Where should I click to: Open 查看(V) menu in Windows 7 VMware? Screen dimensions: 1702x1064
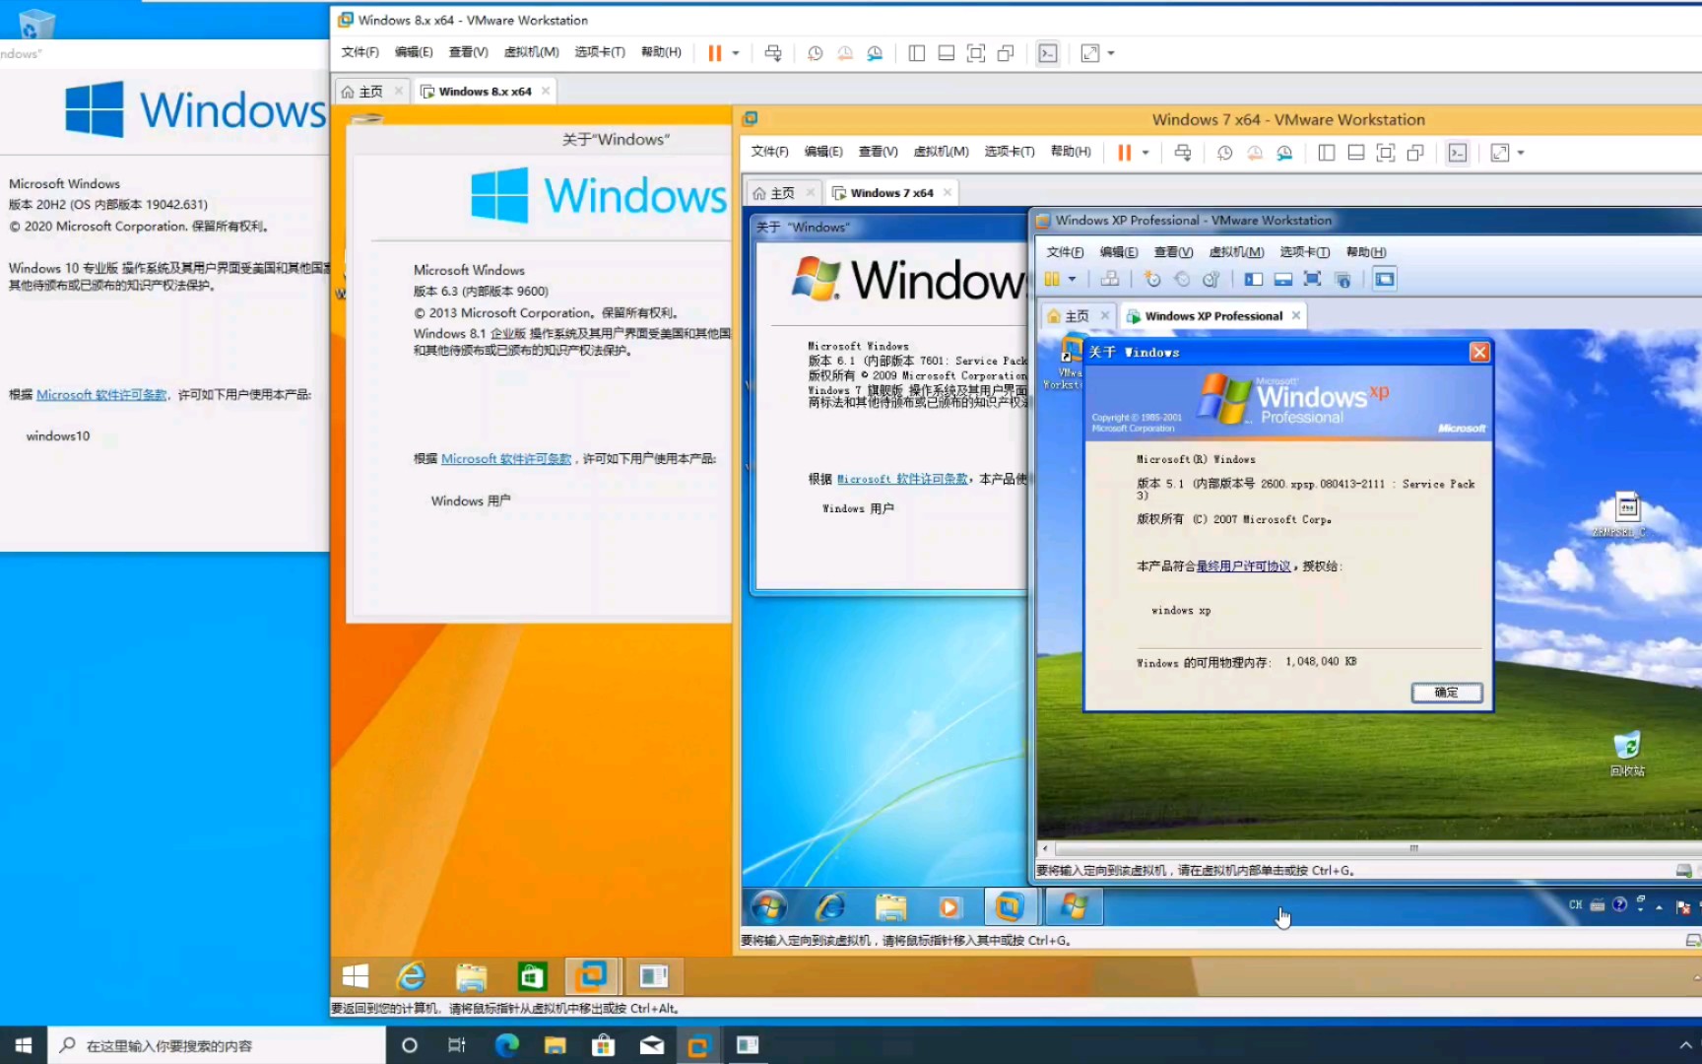878,152
